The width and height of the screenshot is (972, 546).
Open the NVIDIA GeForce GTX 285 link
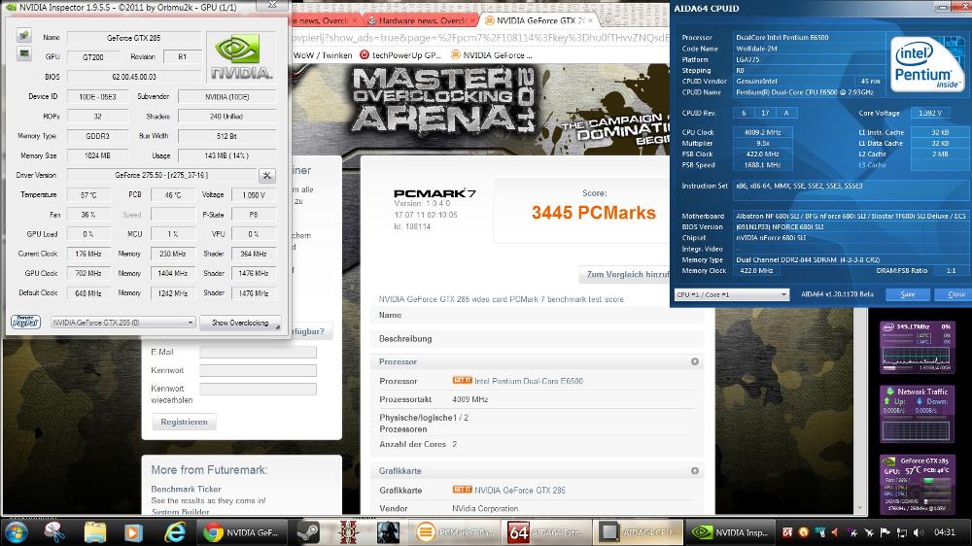pyautogui.click(x=520, y=491)
